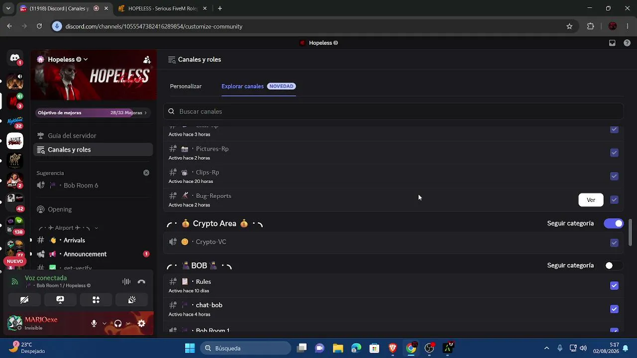The height and width of the screenshot is (358, 637).
Task: Invite people to Hopeless server
Action: point(147,60)
